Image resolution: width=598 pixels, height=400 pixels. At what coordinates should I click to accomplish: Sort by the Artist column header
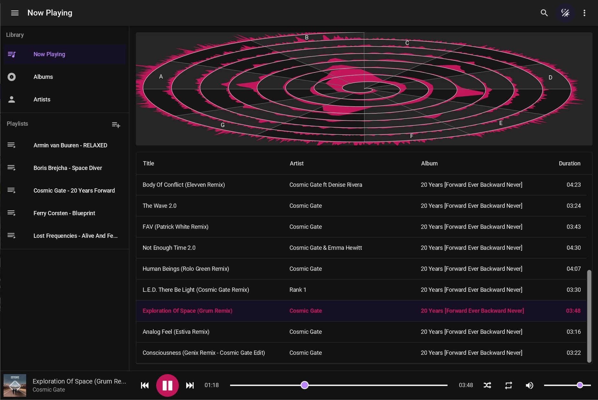(297, 163)
